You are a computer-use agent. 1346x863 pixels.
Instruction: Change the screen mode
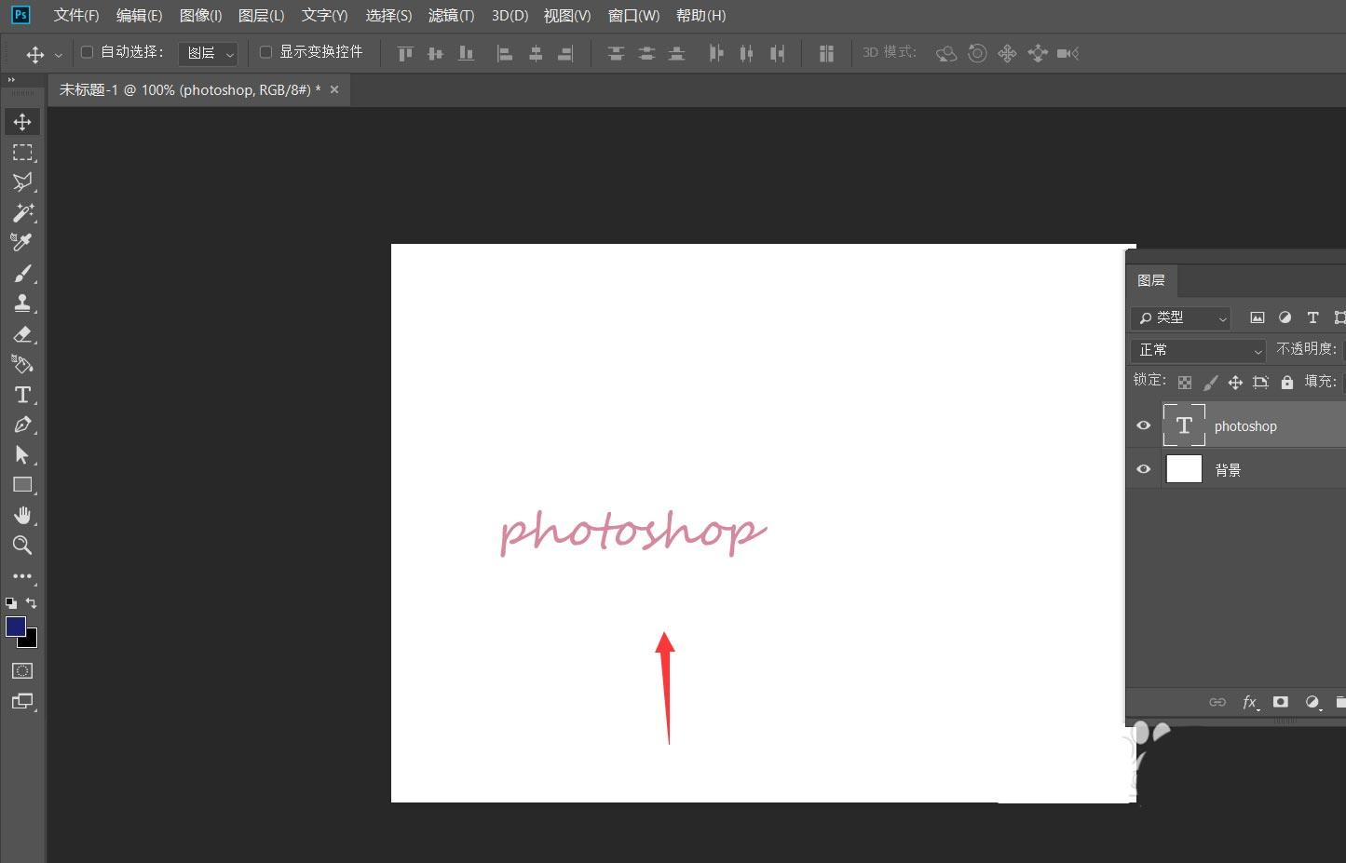tap(22, 702)
